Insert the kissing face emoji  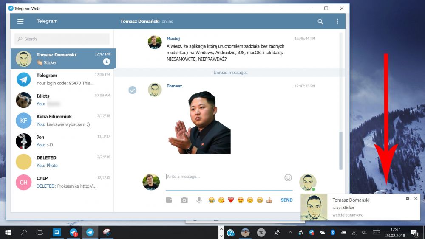(221, 200)
